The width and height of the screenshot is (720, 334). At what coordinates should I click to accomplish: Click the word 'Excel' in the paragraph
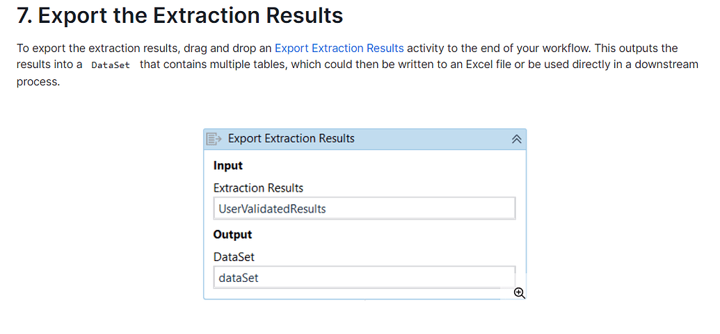(480, 65)
